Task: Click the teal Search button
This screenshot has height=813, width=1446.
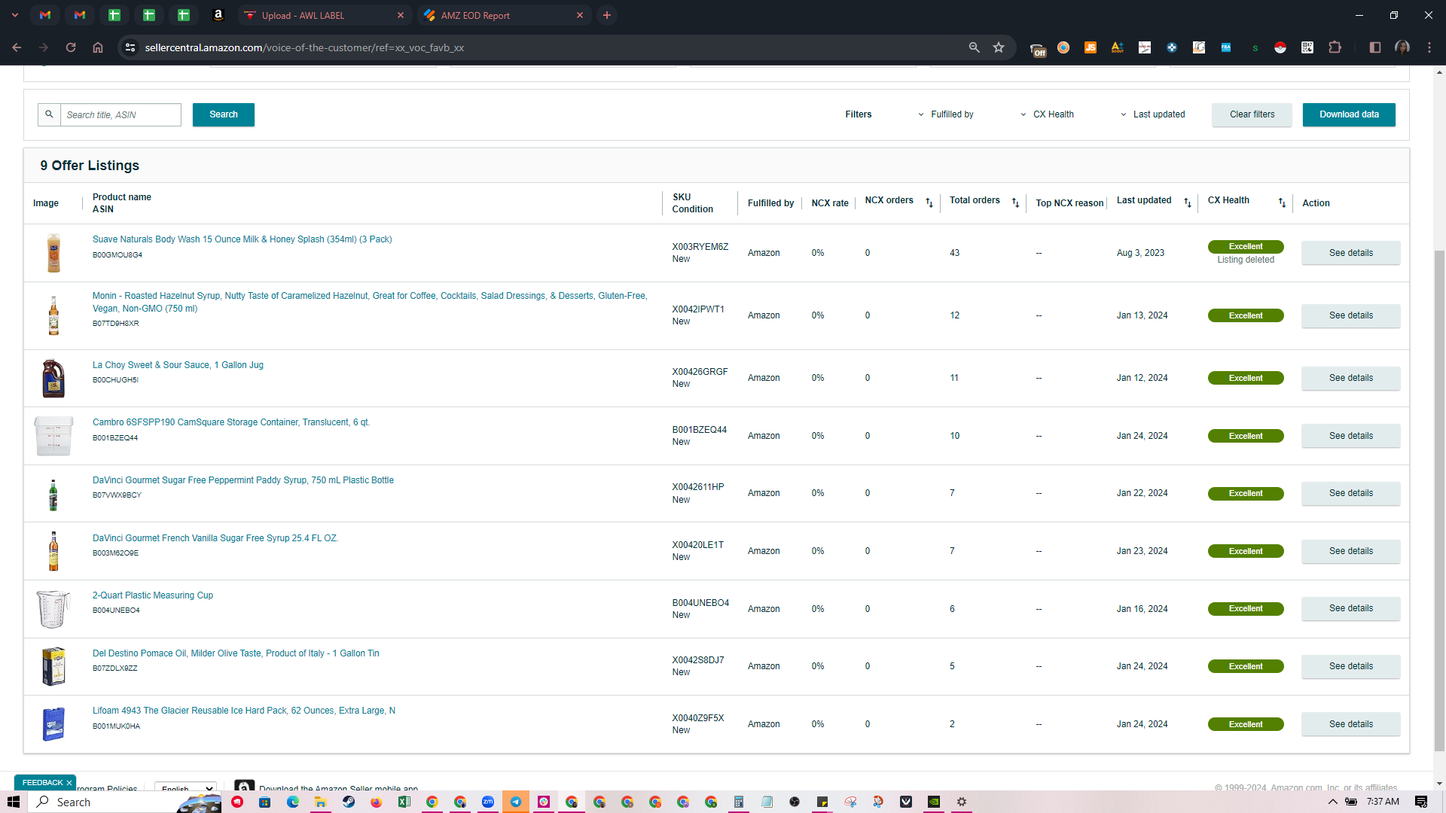Action: coord(224,114)
